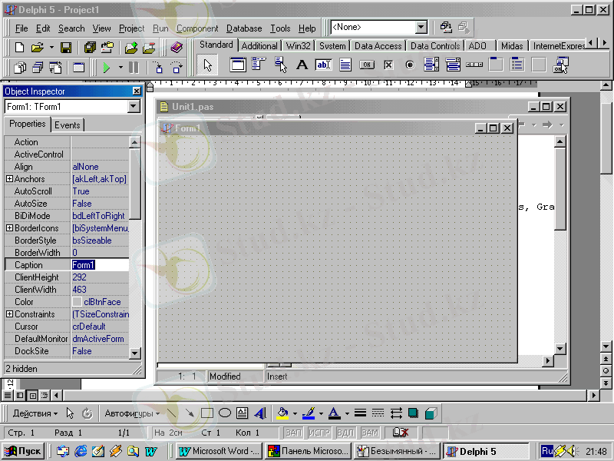Switch to the Events tab
The image size is (614, 461).
tap(68, 124)
